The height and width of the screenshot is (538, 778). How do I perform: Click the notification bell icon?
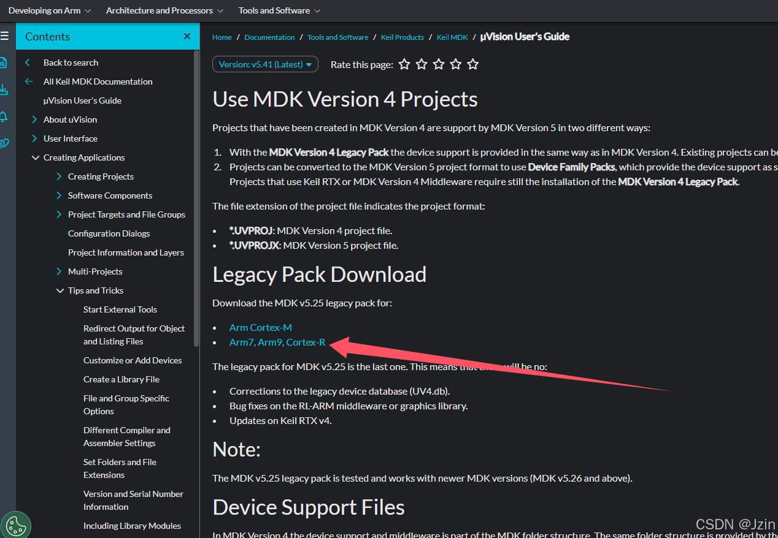4,116
